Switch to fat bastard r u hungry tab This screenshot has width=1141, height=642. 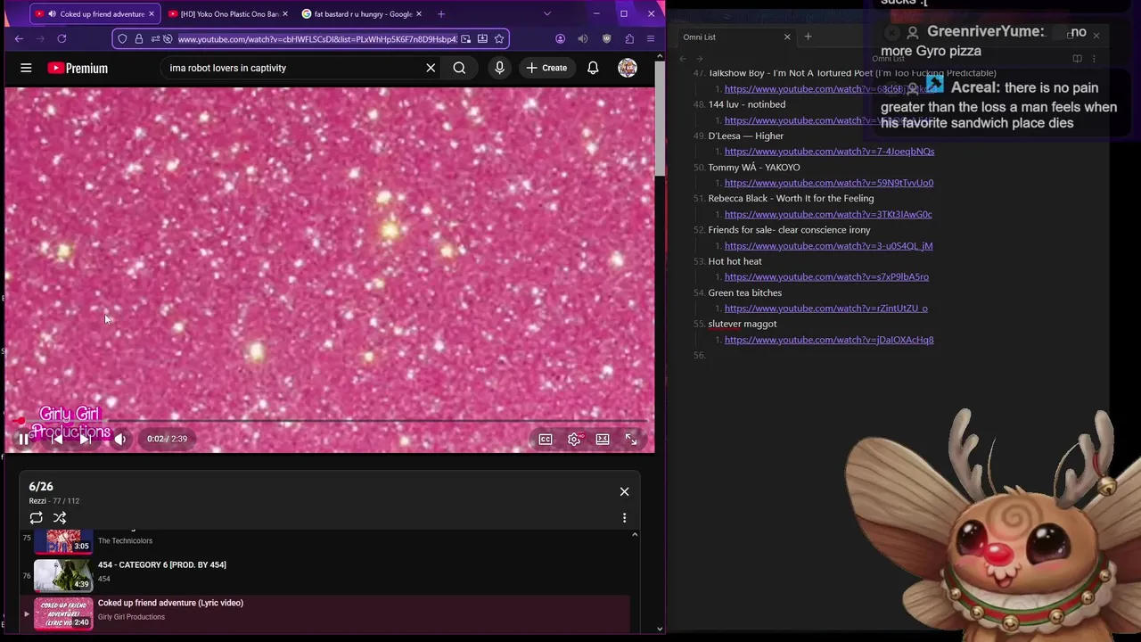(x=362, y=13)
